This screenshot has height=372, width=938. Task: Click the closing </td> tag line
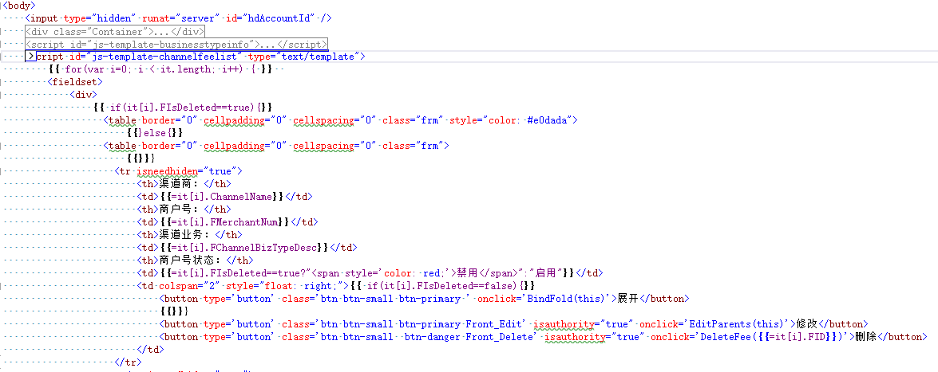(x=149, y=350)
